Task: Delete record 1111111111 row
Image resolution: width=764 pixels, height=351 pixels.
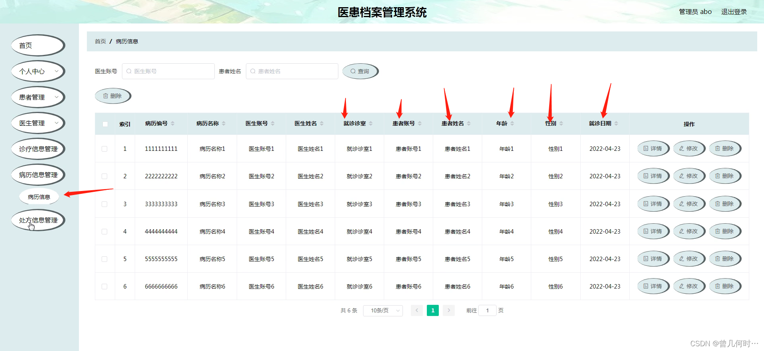Action: 725,148
